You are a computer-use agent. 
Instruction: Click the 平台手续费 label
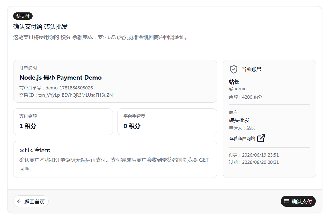pos(134,116)
